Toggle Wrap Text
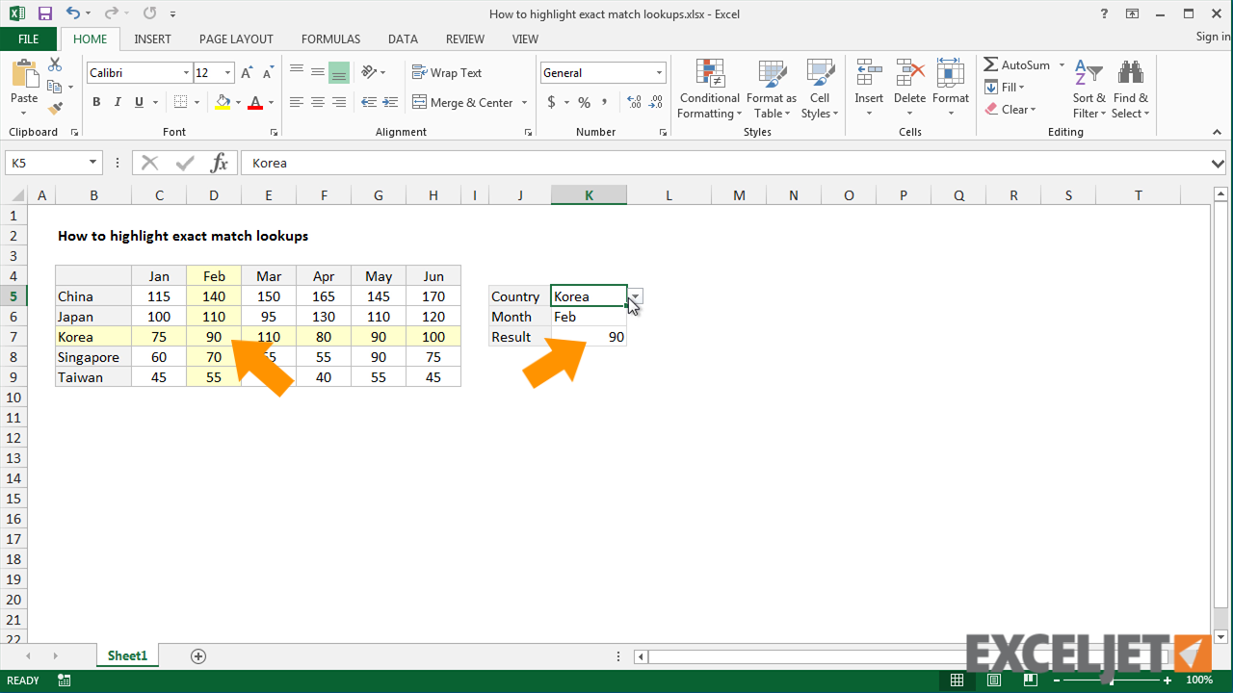Screen dimensions: 1233x693 [x=447, y=72]
